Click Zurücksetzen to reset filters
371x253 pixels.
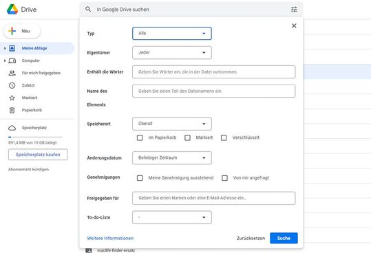tap(251, 238)
